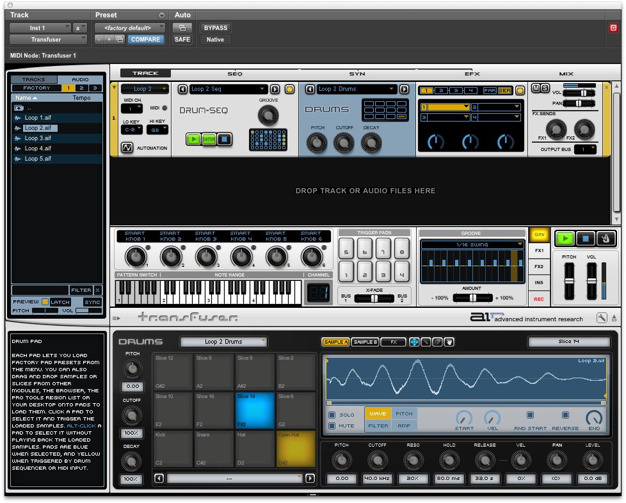Open the HI KEY dropdown showing G8

tap(157, 129)
